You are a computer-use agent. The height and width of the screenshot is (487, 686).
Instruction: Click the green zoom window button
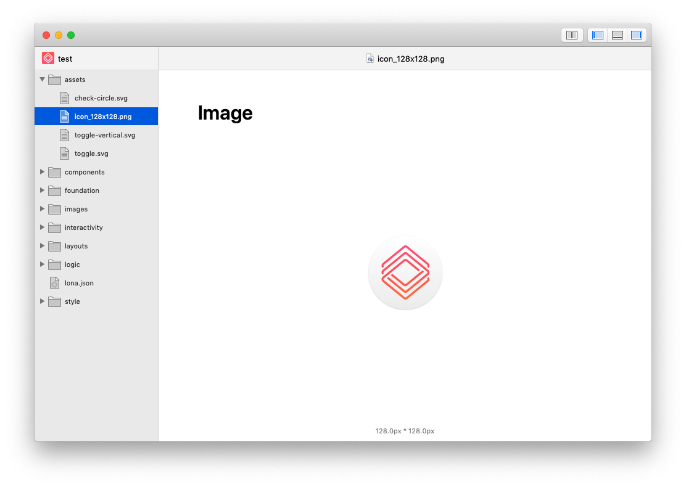[x=71, y=35]
